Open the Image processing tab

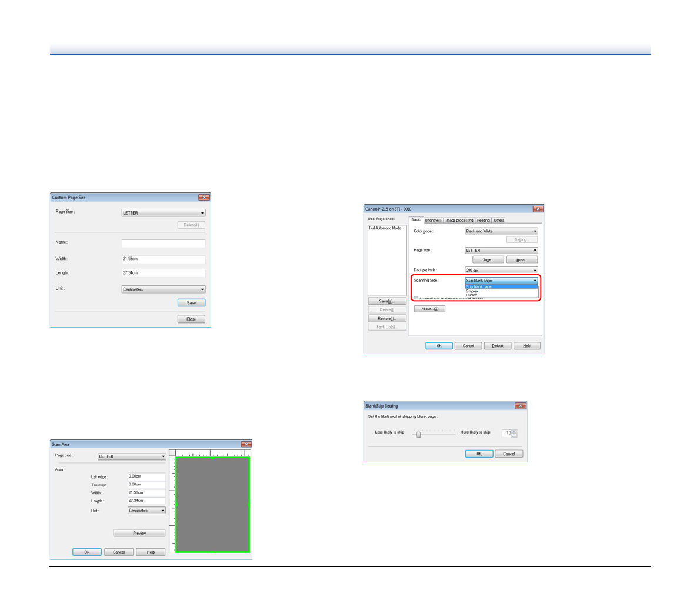click(x=459, y=221)
